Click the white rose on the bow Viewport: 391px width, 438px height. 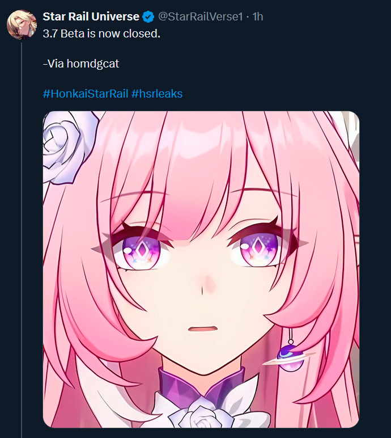click(x=202, y=418)
